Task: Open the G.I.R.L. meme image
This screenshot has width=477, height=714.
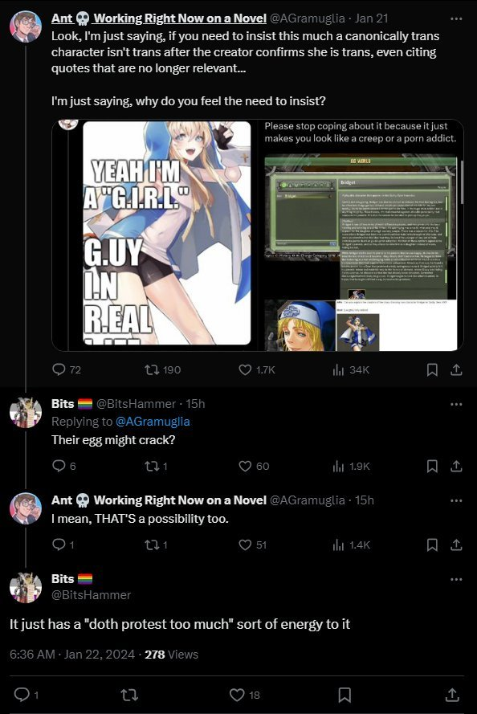Action: (x=167, y=233)
